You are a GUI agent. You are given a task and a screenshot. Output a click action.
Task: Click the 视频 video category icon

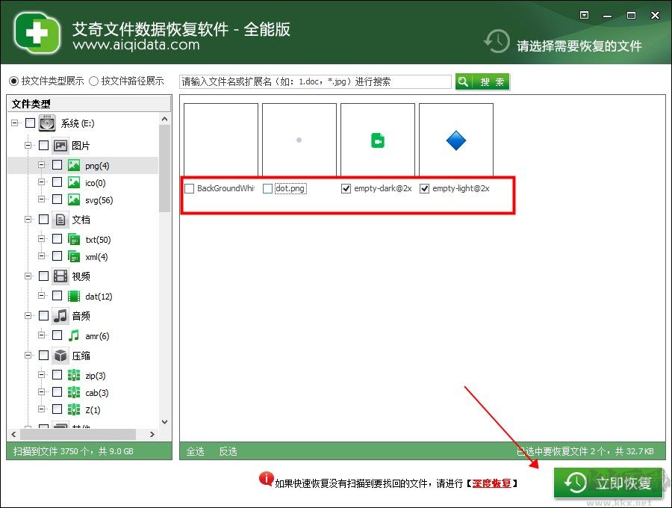[60, 276]
